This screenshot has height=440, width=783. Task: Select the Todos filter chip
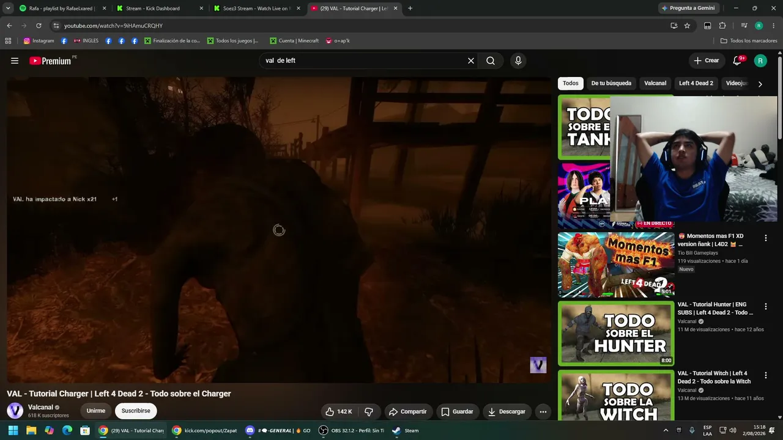tap(571, 83)
